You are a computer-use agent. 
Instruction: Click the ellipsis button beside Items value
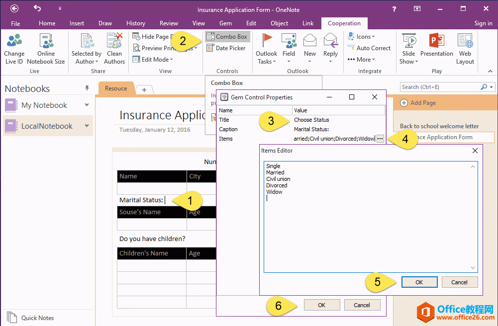click(380, 139)
